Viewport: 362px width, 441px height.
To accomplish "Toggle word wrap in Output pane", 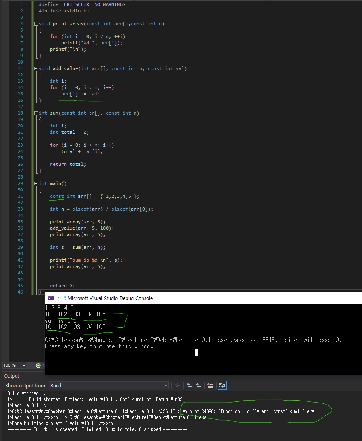I will click(222, 385).
